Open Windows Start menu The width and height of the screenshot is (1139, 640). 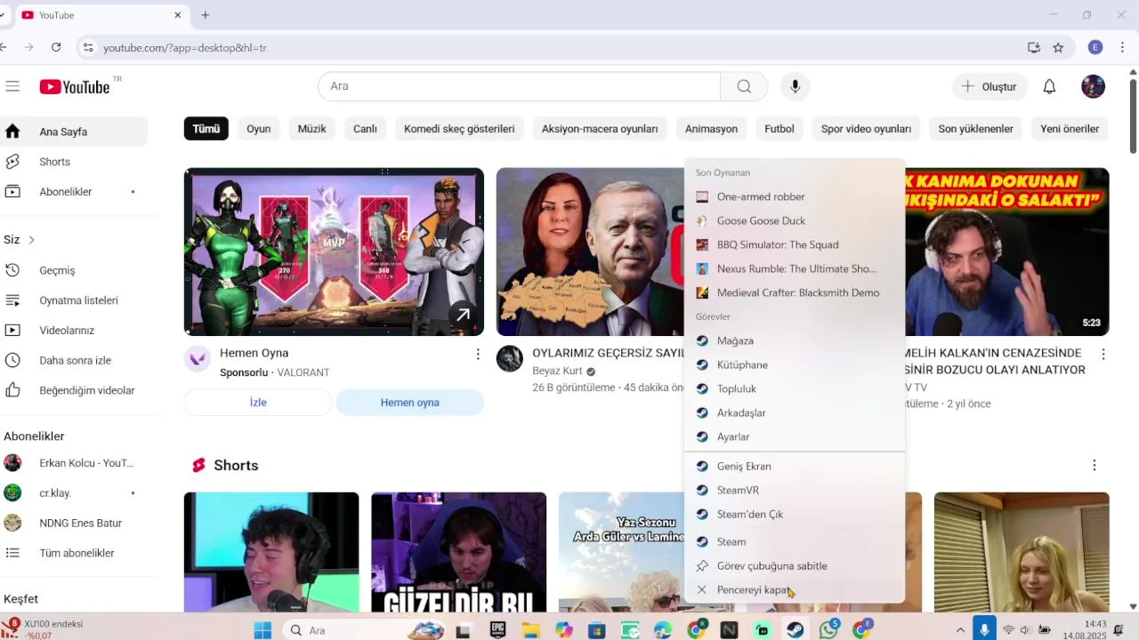coord(263,630)
